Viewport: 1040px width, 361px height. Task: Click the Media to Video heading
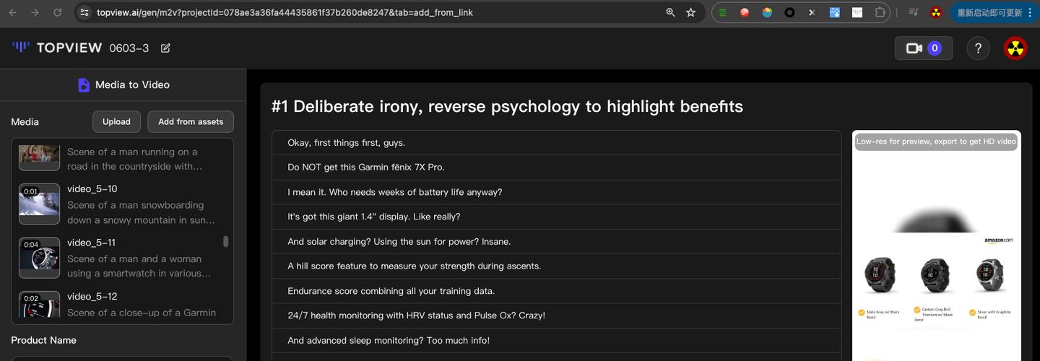(x=132, y=84)
